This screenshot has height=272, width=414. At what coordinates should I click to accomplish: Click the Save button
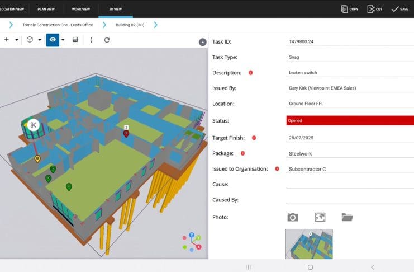pos(399,9)
